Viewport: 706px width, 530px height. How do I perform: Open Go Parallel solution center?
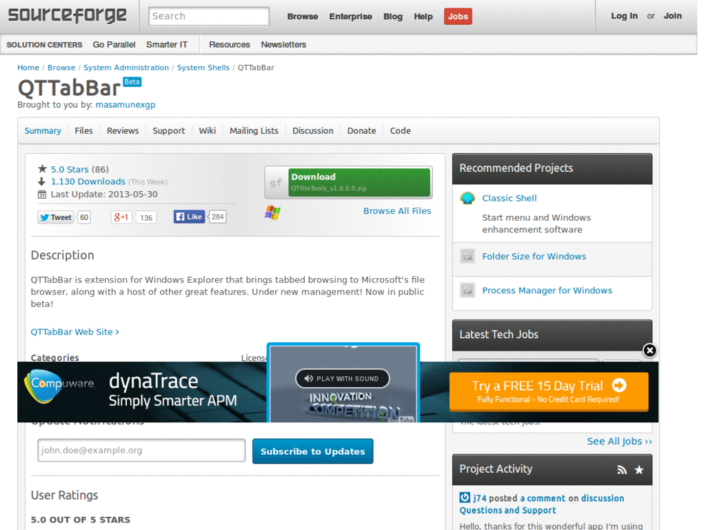(x=114, y=45)
